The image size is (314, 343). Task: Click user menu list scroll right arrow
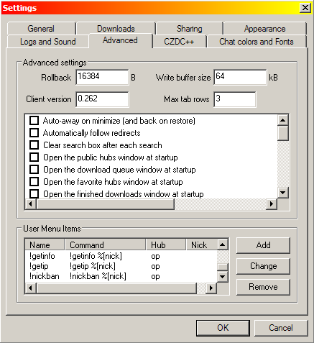(x=211, y=288)
